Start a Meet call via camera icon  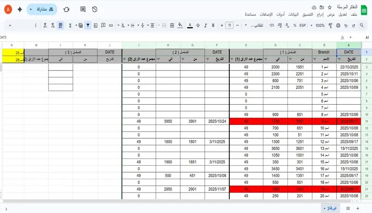66,9
